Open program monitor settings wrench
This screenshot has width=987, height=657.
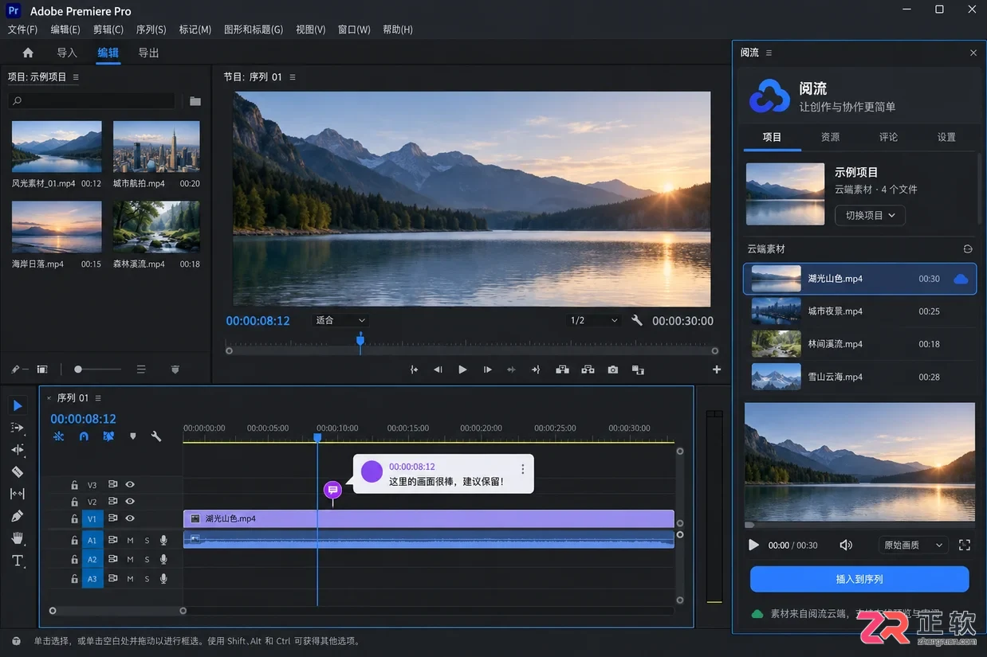[637, 320]
